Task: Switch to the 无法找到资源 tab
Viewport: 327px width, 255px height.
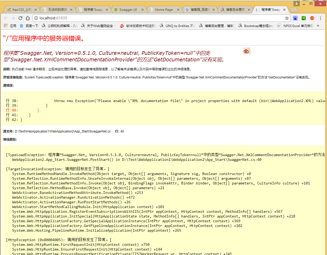Action: click(x=57, y=10)
